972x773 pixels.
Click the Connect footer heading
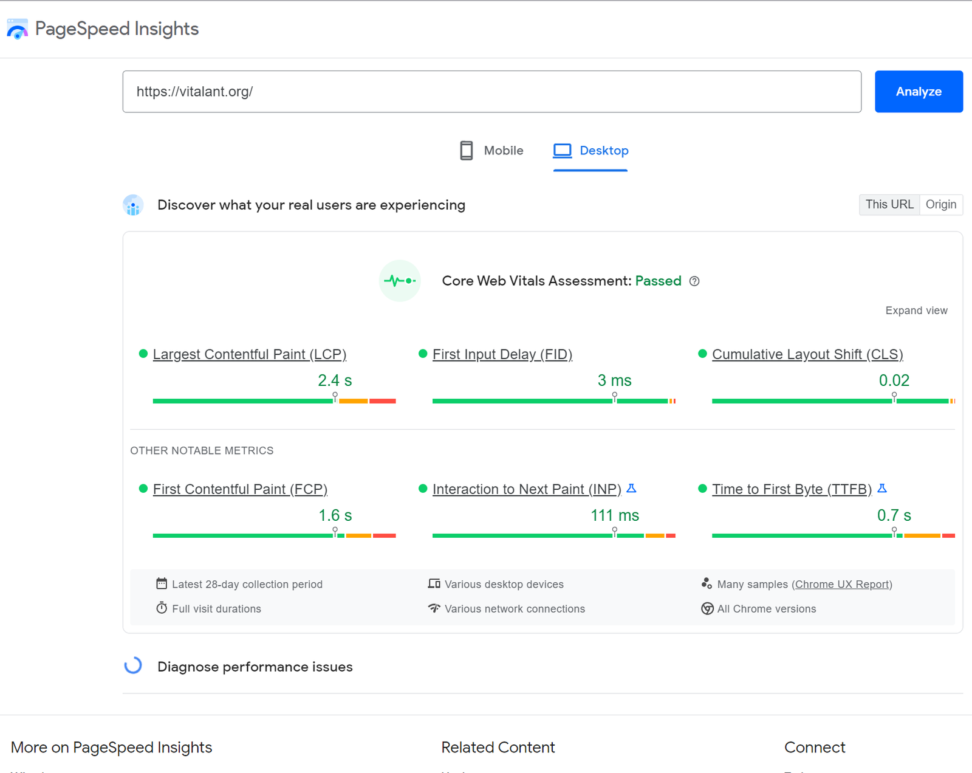(815, 747)
